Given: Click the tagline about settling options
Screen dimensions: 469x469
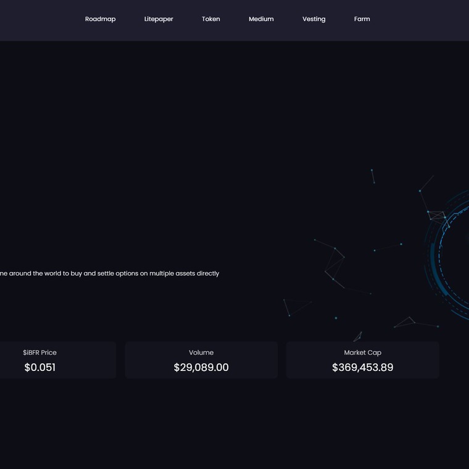Looking at the screenshot, I should pyautogui.click(x=109, y=273).
